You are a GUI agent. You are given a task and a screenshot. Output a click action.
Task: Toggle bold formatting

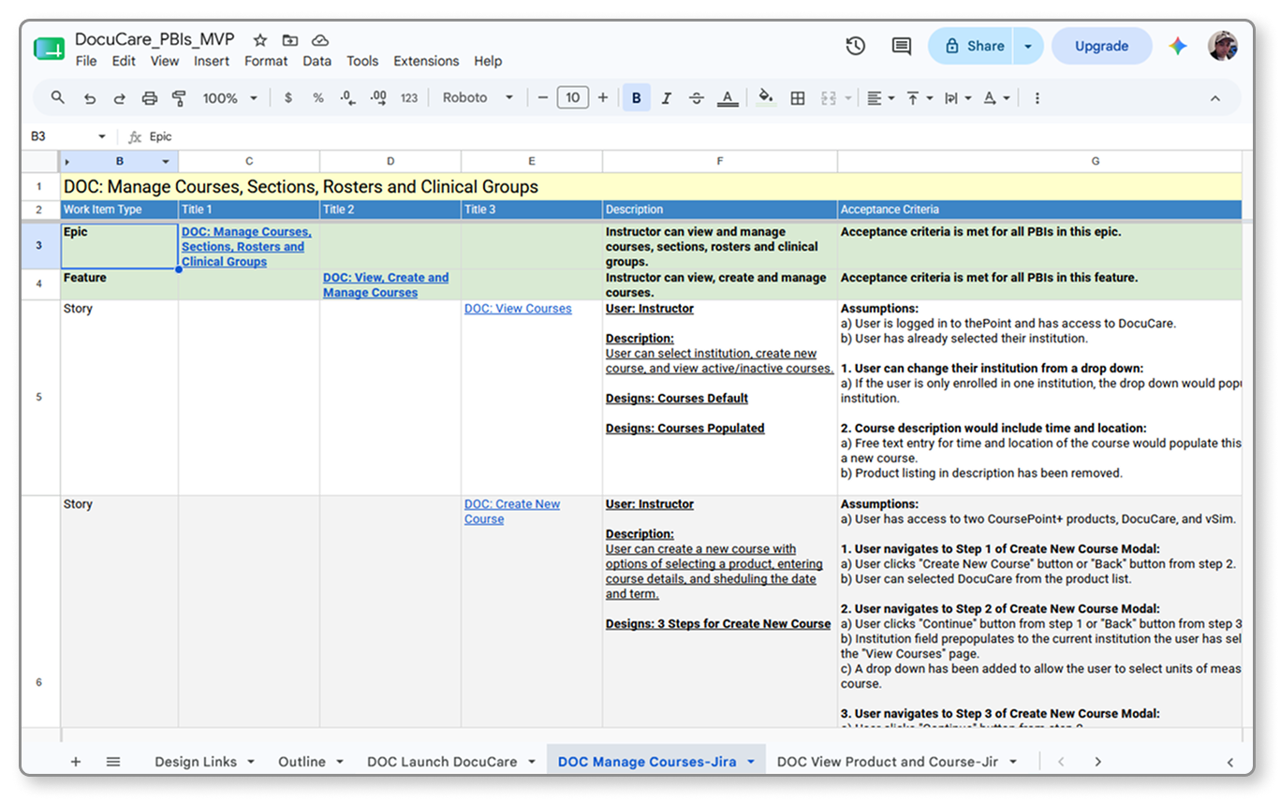[x=637, y=98]
